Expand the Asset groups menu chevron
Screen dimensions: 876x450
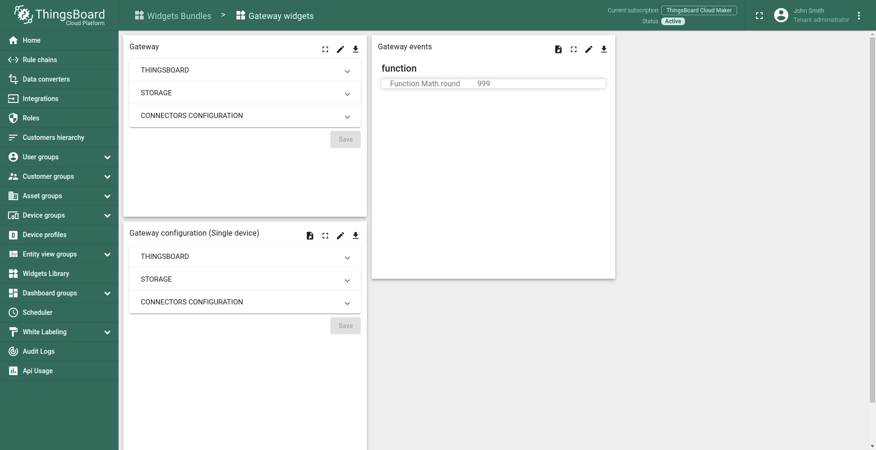(108, 196)
